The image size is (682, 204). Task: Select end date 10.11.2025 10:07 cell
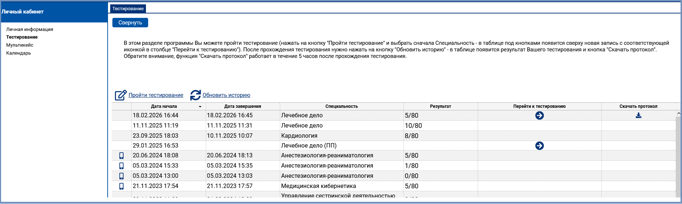tap(243, 136)
